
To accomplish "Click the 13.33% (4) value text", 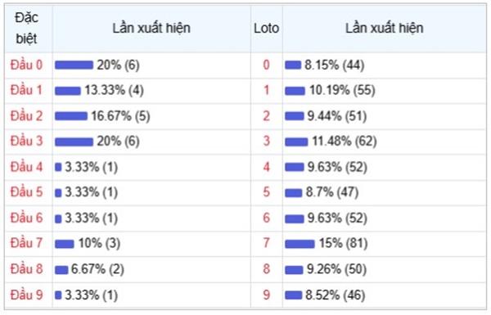I will (115, 91).
